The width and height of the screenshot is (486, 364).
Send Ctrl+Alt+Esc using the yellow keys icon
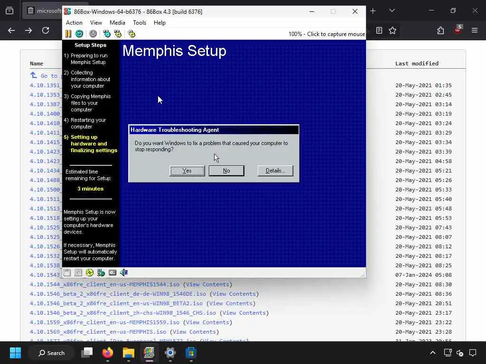click(118, 34)
